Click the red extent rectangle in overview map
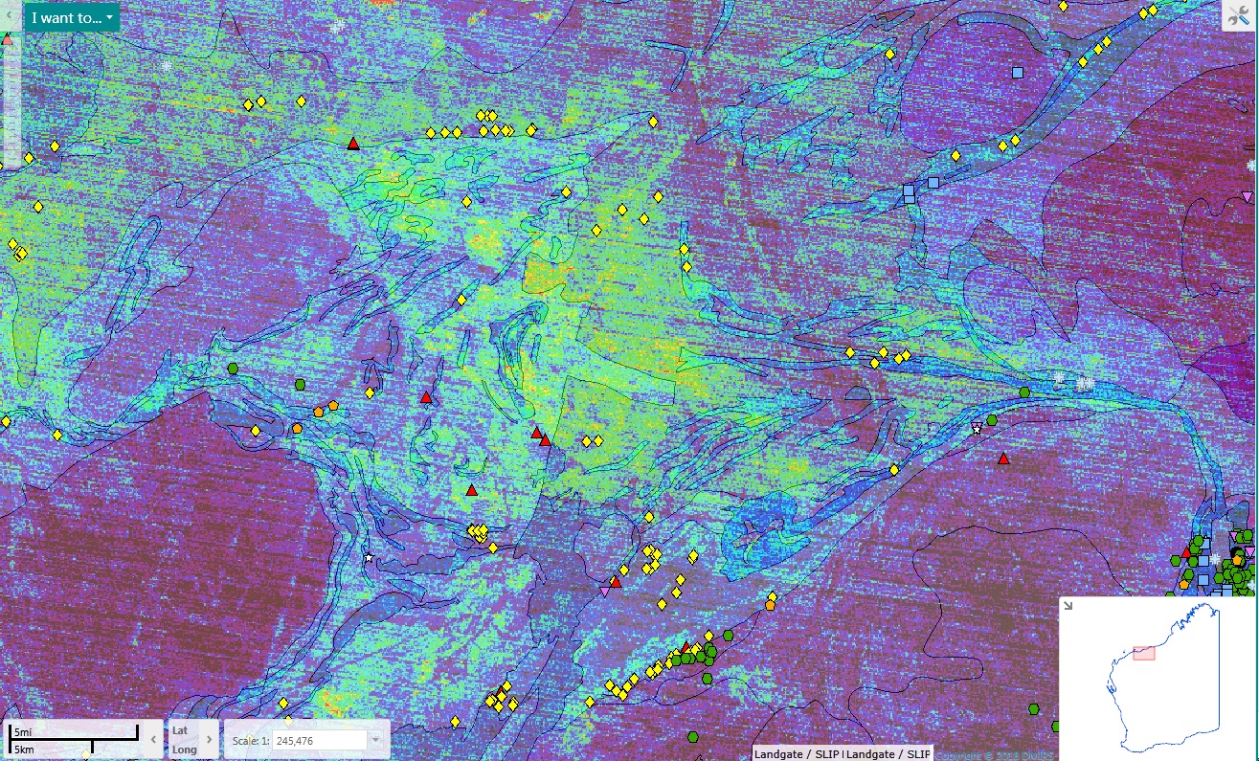 click(x=1143, y=653)
